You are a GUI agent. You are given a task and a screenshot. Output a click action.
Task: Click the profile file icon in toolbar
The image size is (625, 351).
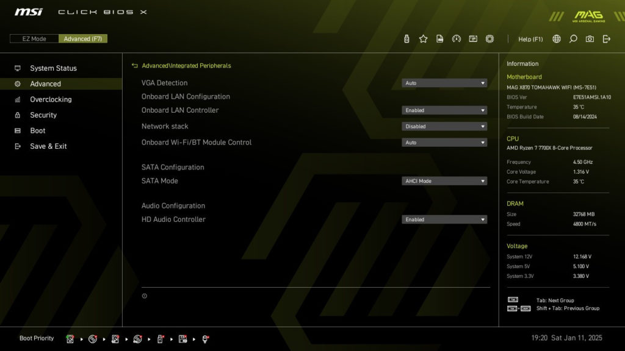coord(439,38)
